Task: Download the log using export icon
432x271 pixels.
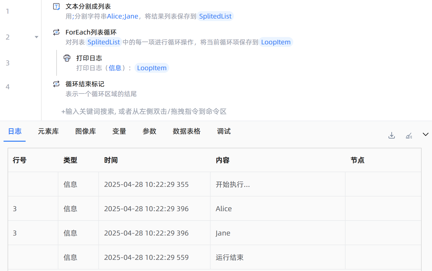Action: [391, 135]
